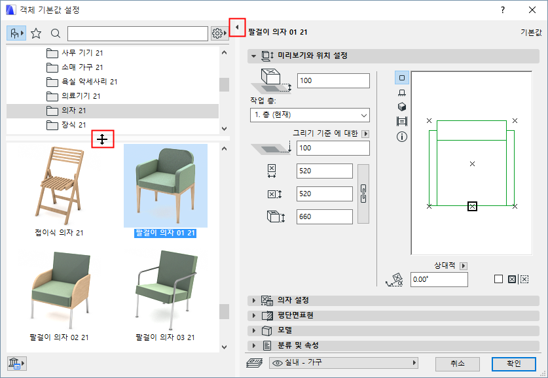Click the layers icon beside the layer dropdown
Viewport: 548px width, 378px height.
(x=255, y=363)
